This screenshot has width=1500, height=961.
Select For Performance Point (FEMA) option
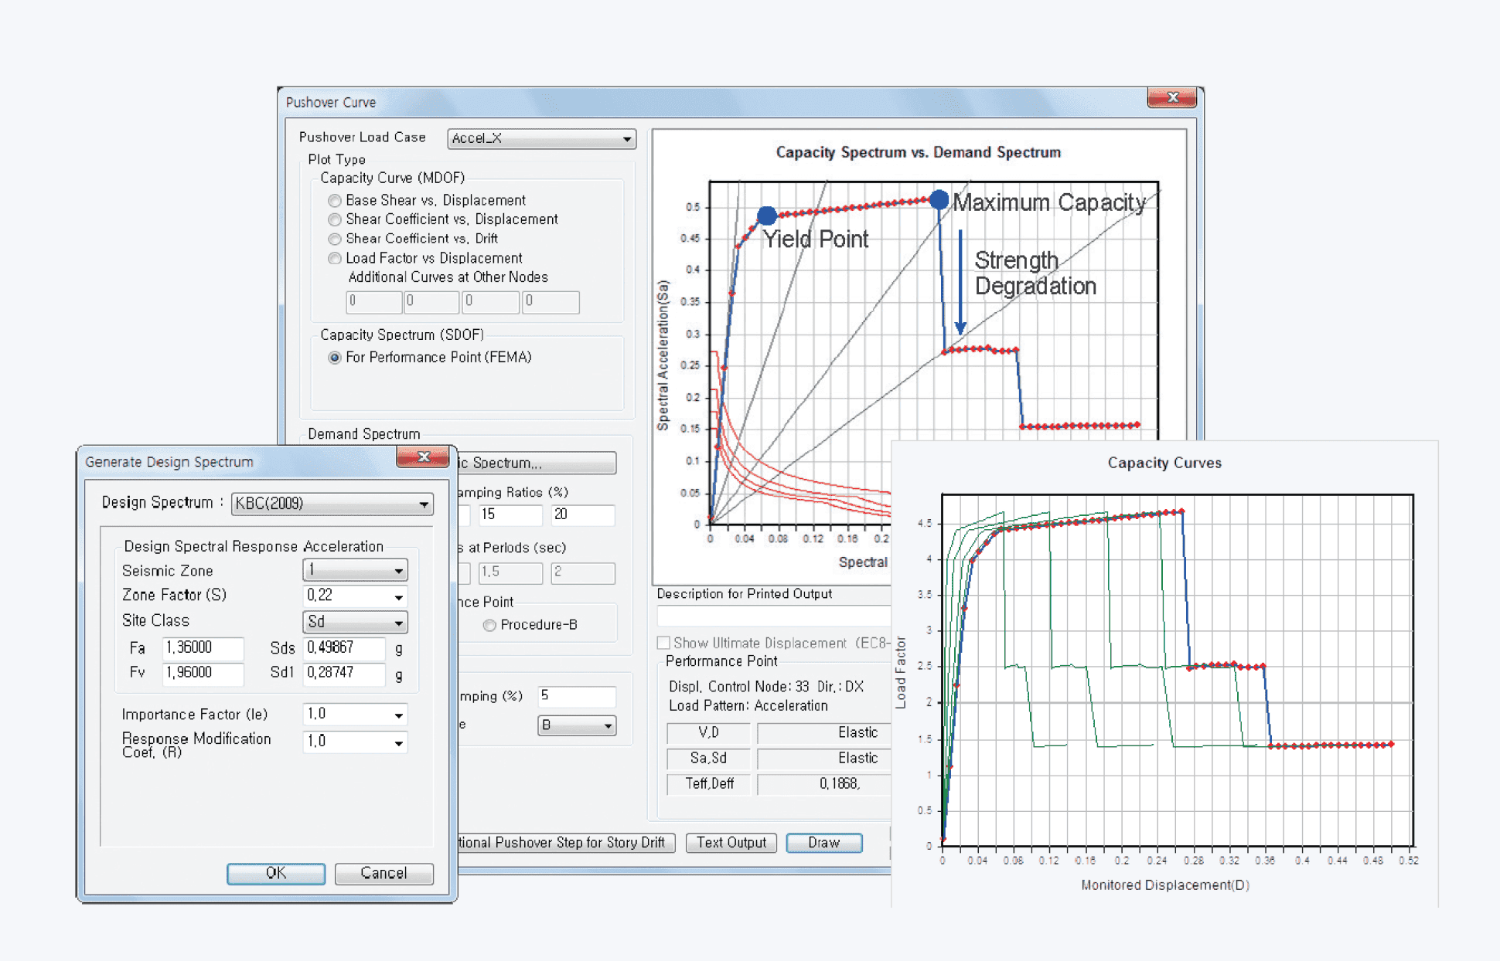click(335, 358)
